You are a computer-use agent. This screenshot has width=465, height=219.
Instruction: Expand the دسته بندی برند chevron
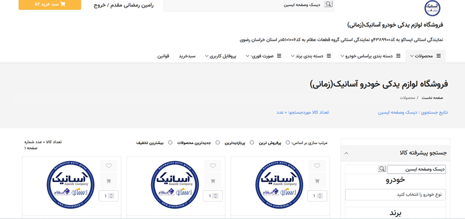point(292,56)
